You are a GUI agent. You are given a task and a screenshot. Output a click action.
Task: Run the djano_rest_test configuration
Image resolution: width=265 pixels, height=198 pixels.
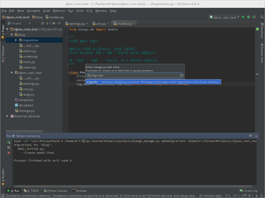click(x=243, y=17)
